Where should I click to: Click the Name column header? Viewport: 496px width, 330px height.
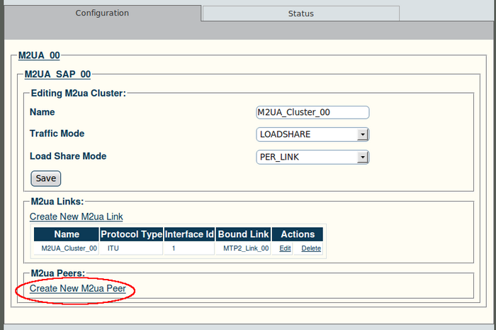coord(67,234)
